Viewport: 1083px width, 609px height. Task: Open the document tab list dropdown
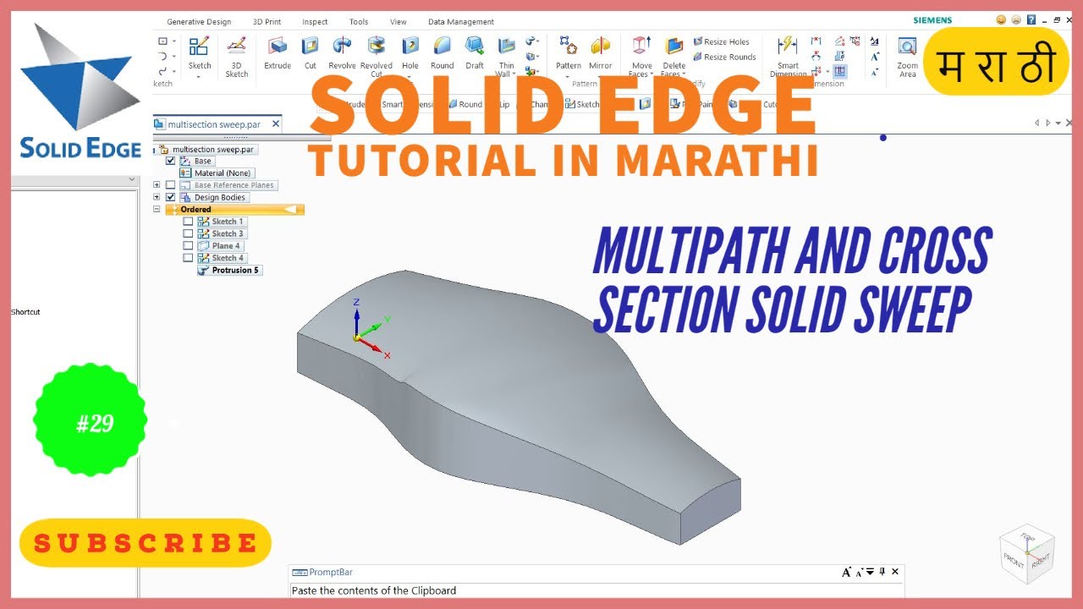tap(1058, 123)
